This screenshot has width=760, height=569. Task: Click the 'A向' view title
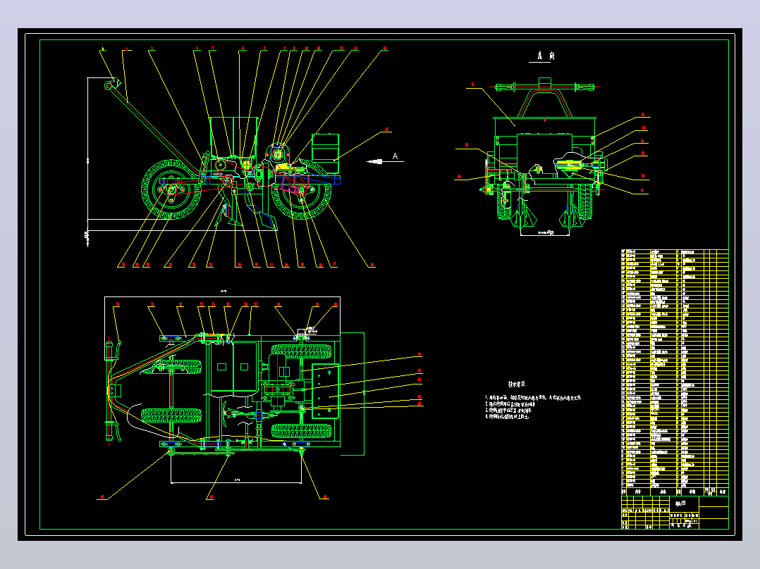pos(546,56)
